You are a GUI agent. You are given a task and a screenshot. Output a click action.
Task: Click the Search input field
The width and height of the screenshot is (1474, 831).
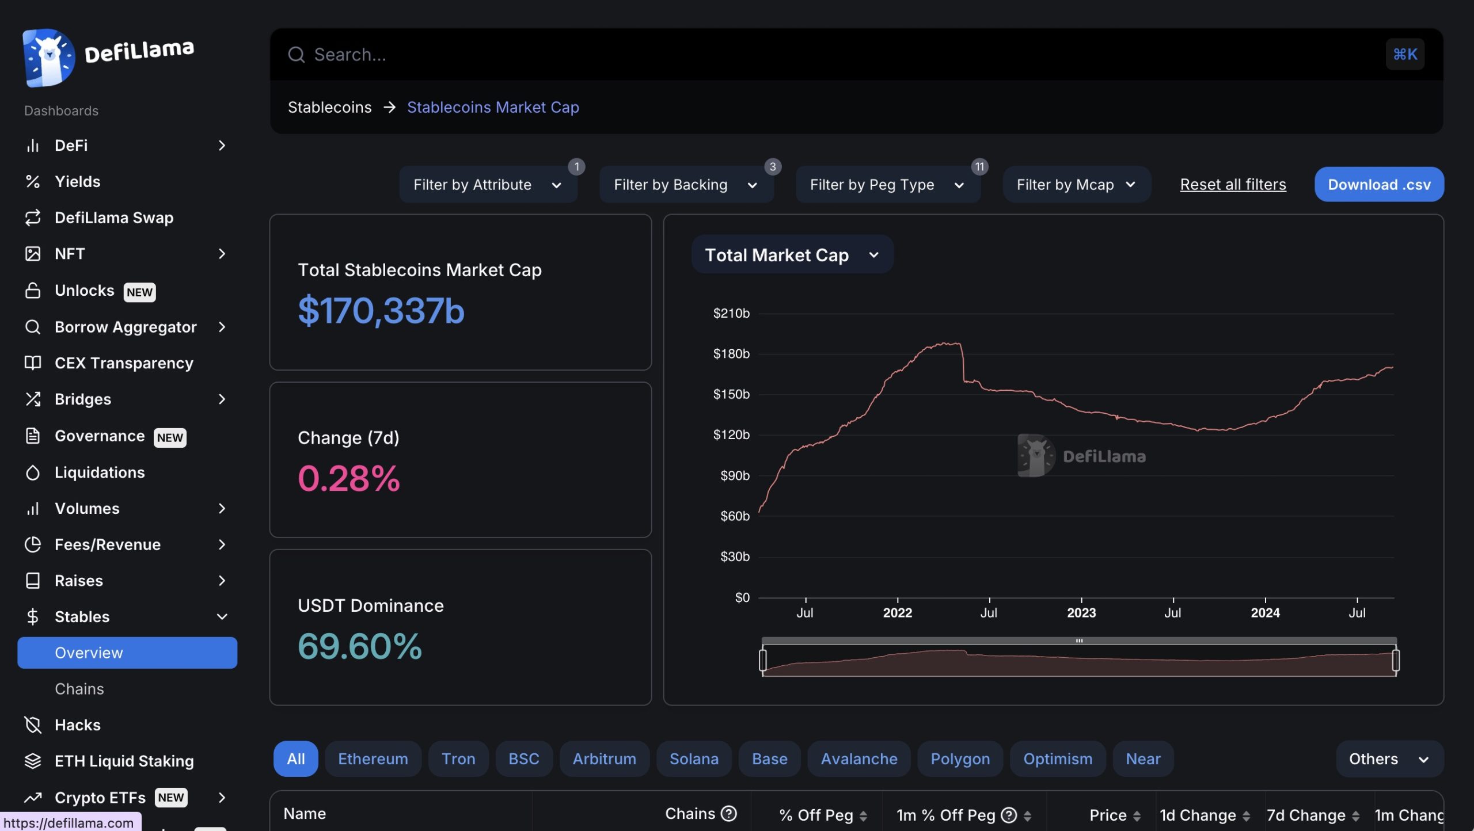(x=857, y=55)
